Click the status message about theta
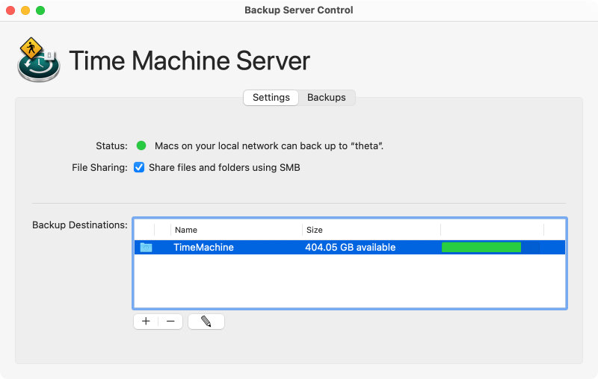 click(x=269, y=145)
